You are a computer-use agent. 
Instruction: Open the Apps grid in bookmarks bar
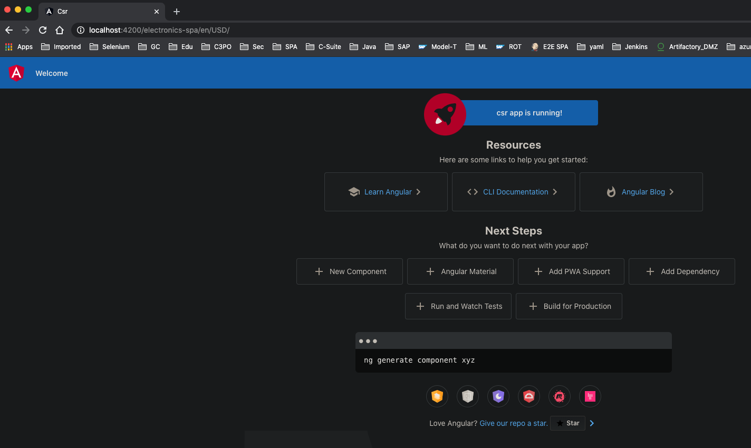(x=19, y=47)
